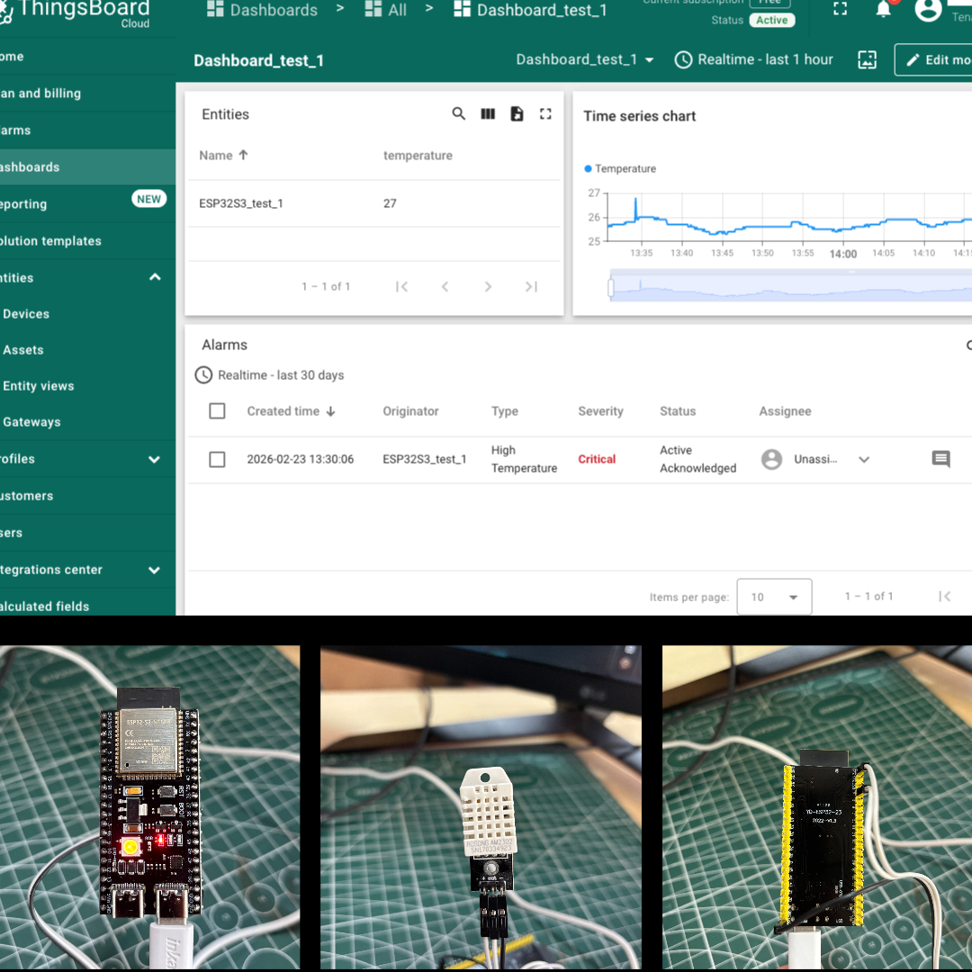Go to last page in Entities pagination
Screen dimensions: 972x972
click(531, 286)
